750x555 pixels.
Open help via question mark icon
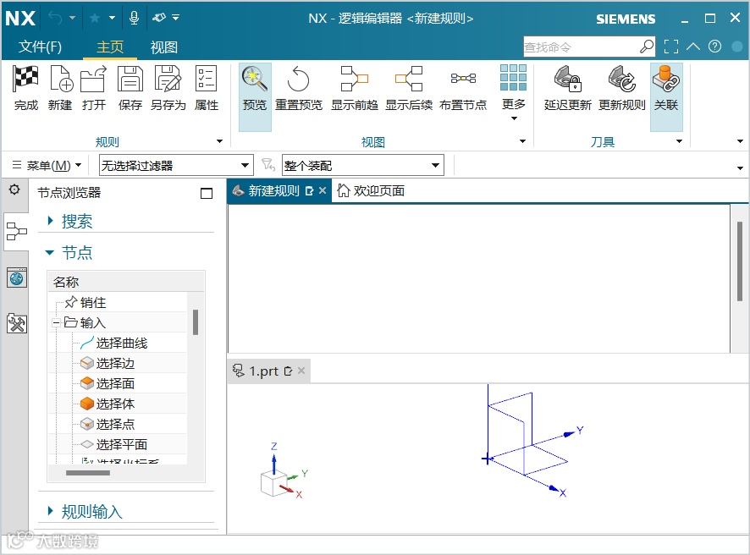(714, 47)
